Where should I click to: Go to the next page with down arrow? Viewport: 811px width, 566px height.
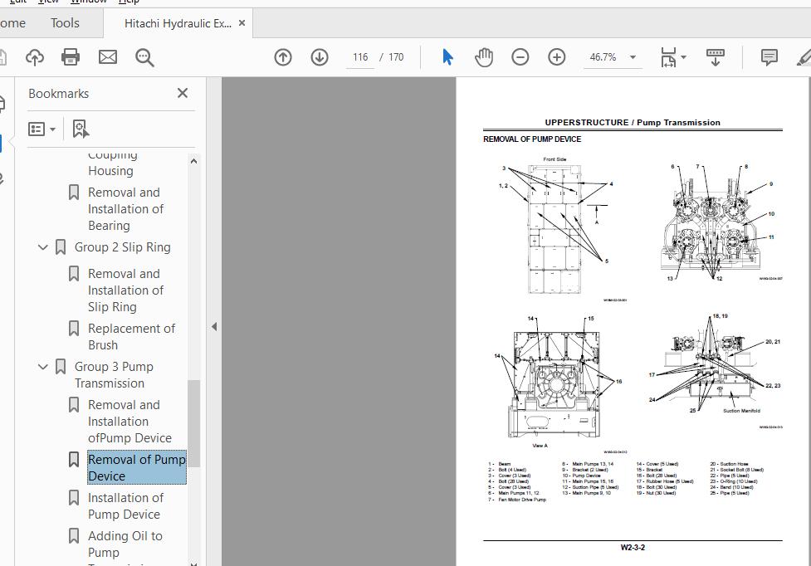coord(320,57)
